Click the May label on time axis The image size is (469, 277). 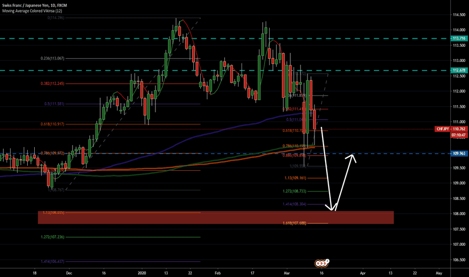click(439, 273)
